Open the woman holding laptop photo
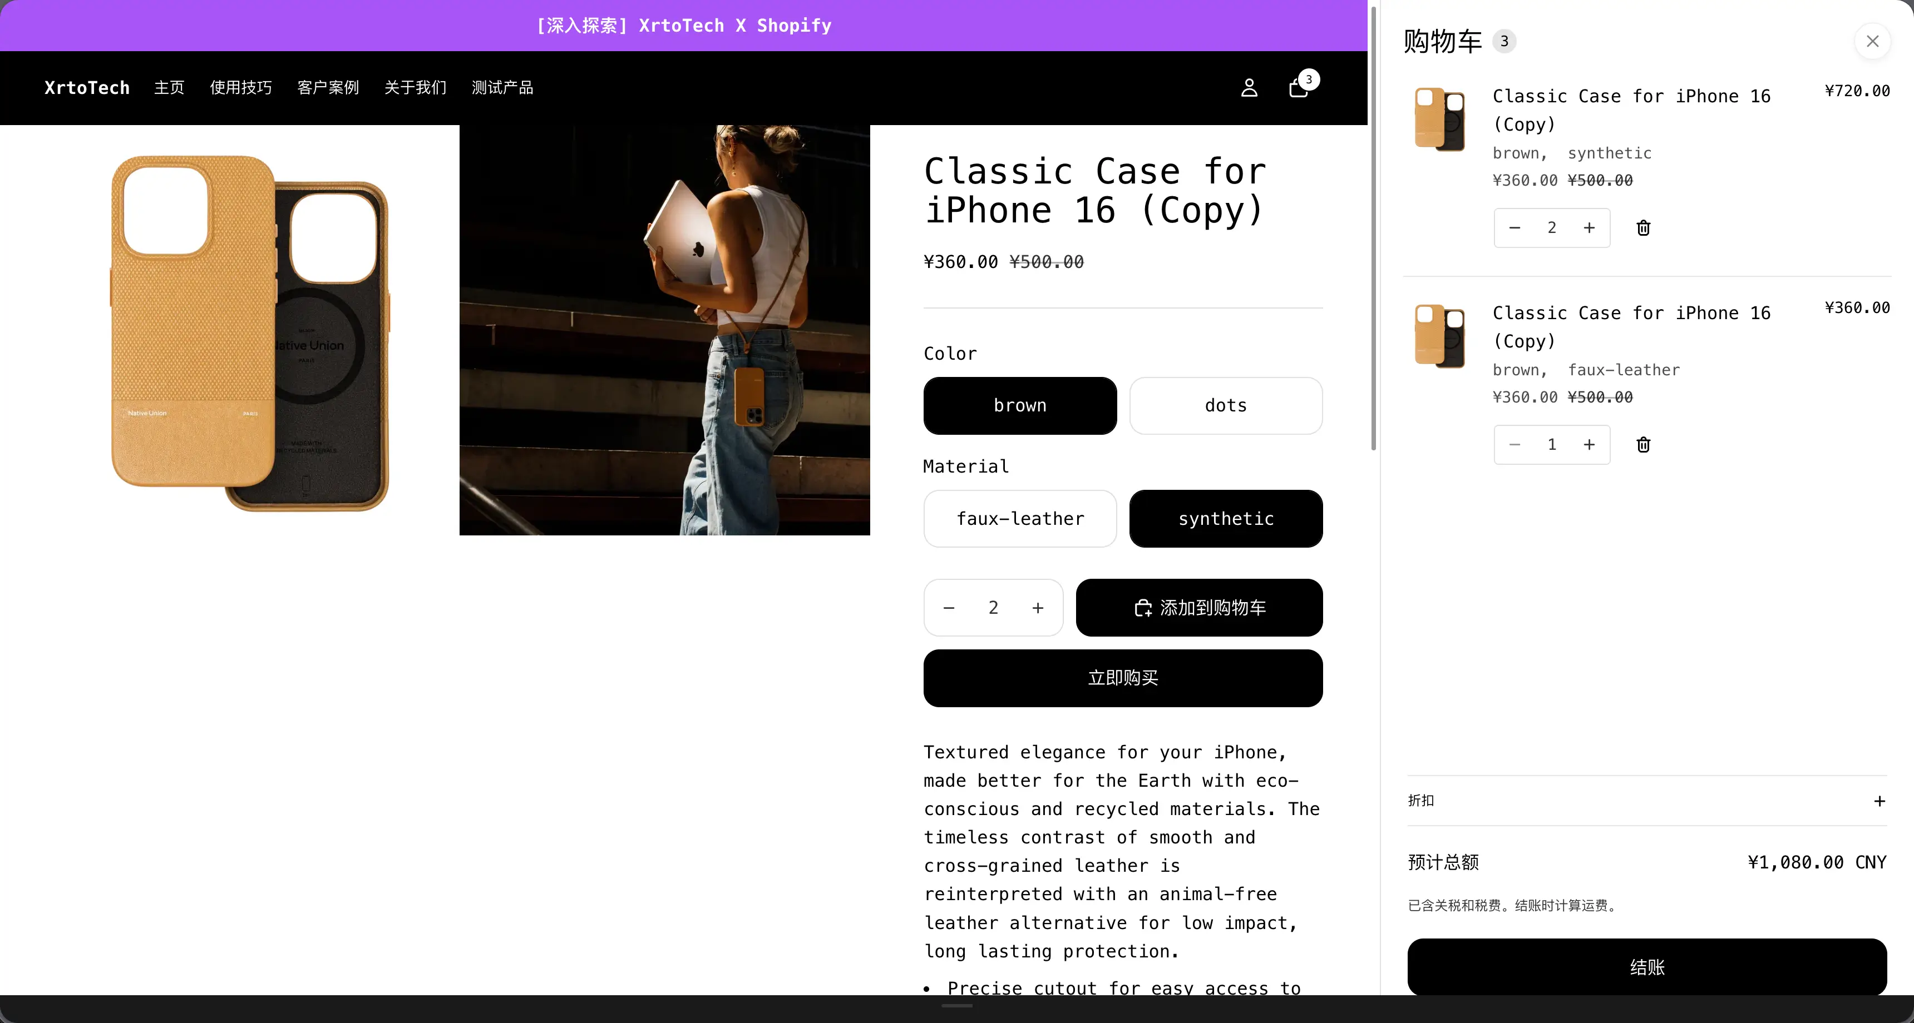Viewport: 1914px width, 1023px height. click(x=664, y=330)
